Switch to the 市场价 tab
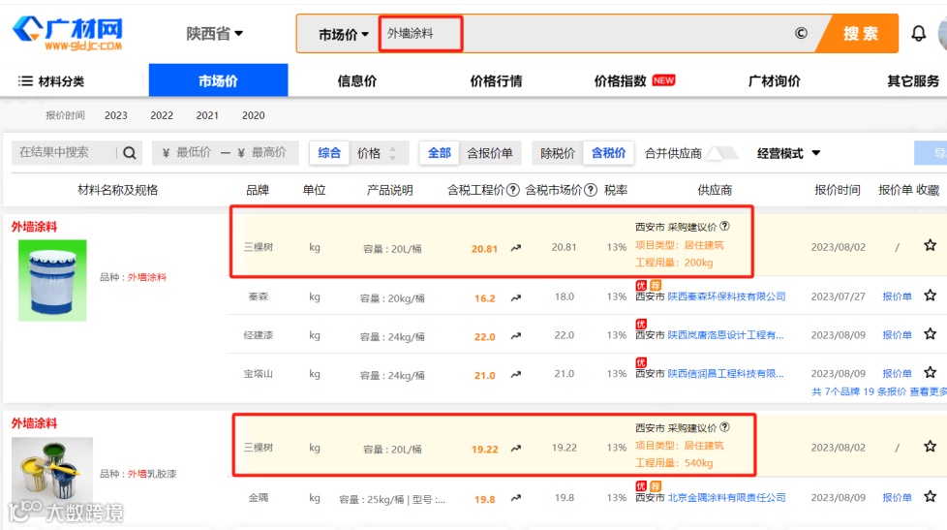 218,80
